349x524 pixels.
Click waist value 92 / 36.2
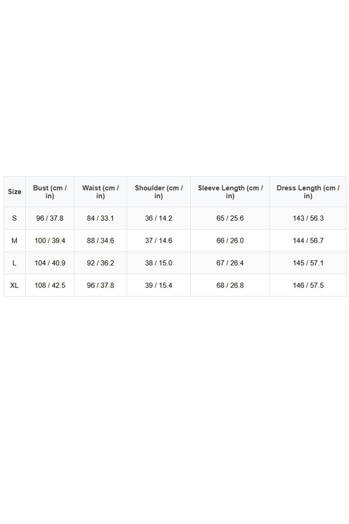coord(100,263)
